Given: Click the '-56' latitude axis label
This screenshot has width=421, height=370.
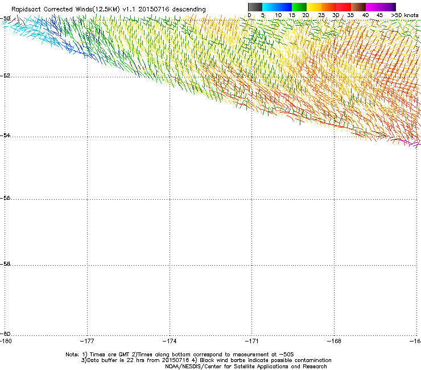Looking at the screenshot, I should click(x=5, y=198).
